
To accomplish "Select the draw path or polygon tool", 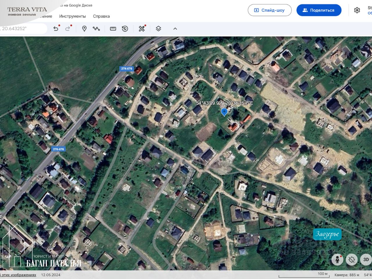I will tap(96, 28).
